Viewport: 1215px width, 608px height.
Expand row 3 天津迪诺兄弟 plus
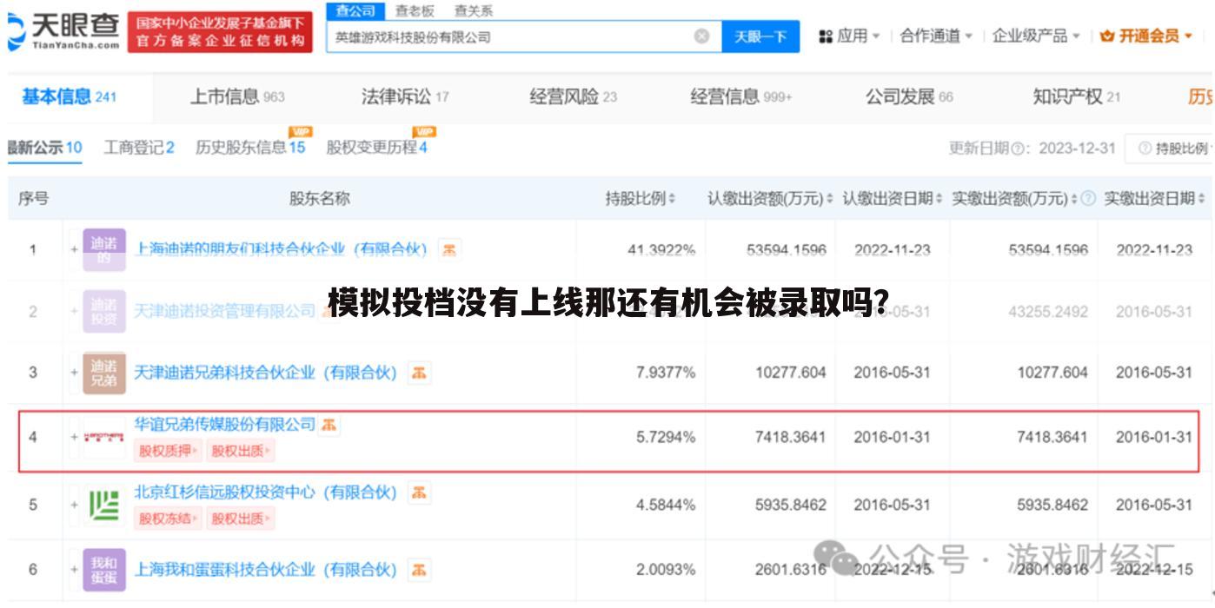click(75, 373)
